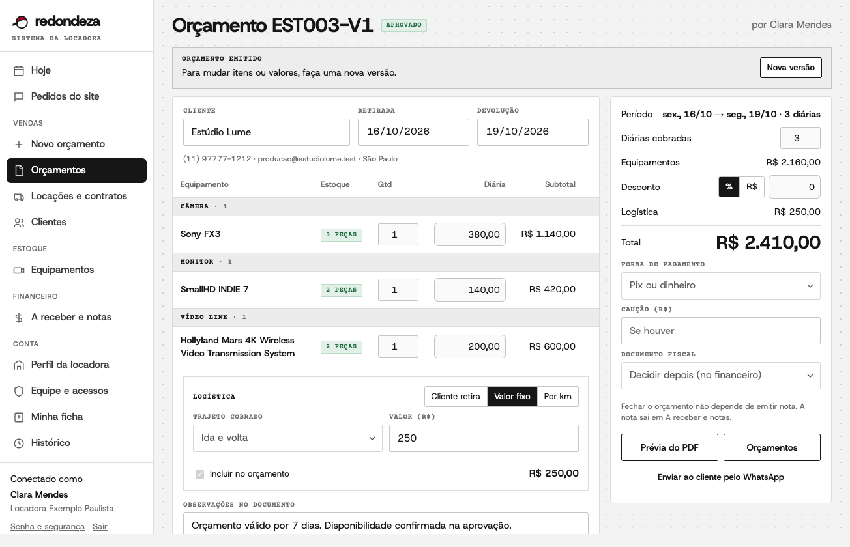Click the Caução input field
The image size is (850, 547).
click(x=721, y=331)
